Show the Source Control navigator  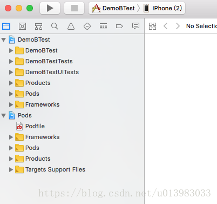click(x=22, y=26)
